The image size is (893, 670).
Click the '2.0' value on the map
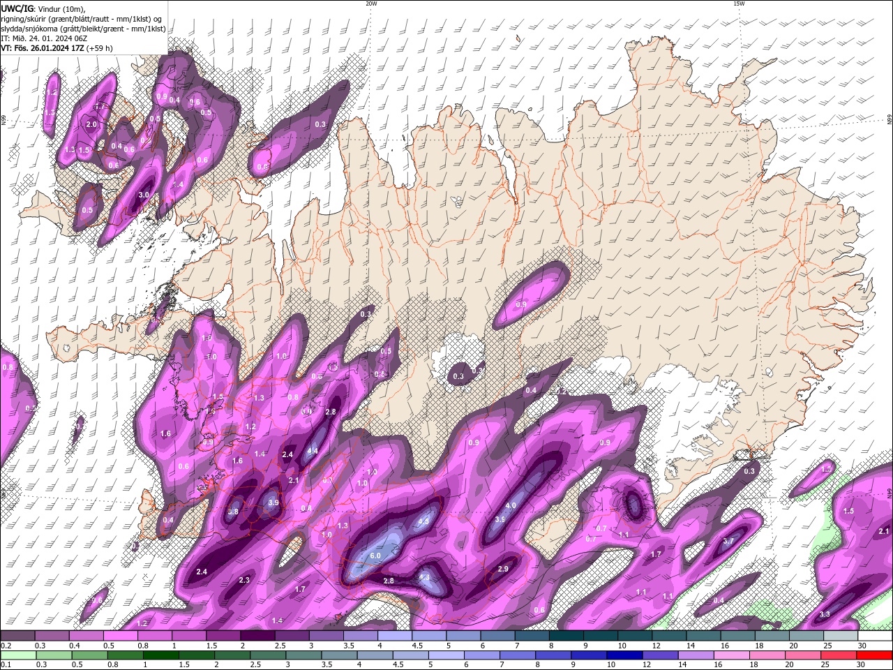[x=91, y=124]
